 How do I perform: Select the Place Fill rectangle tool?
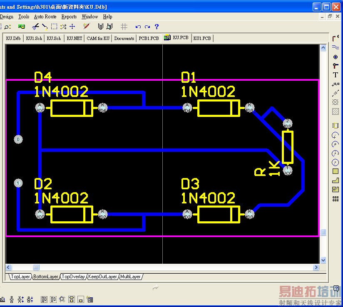point(336,171)
